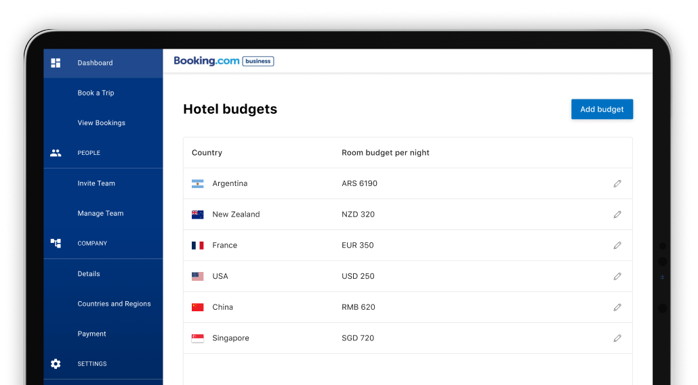Click the New Zealand flag icon
Viewport: 698px width, 385px height.
coord(198,214)
